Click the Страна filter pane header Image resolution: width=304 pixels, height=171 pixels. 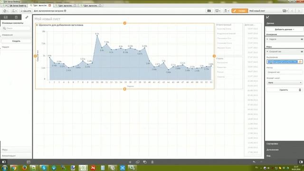pos(219,58)
